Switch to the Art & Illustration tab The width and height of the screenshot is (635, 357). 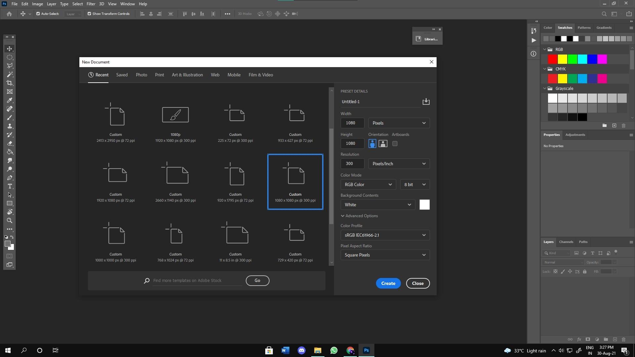(187, 75)
